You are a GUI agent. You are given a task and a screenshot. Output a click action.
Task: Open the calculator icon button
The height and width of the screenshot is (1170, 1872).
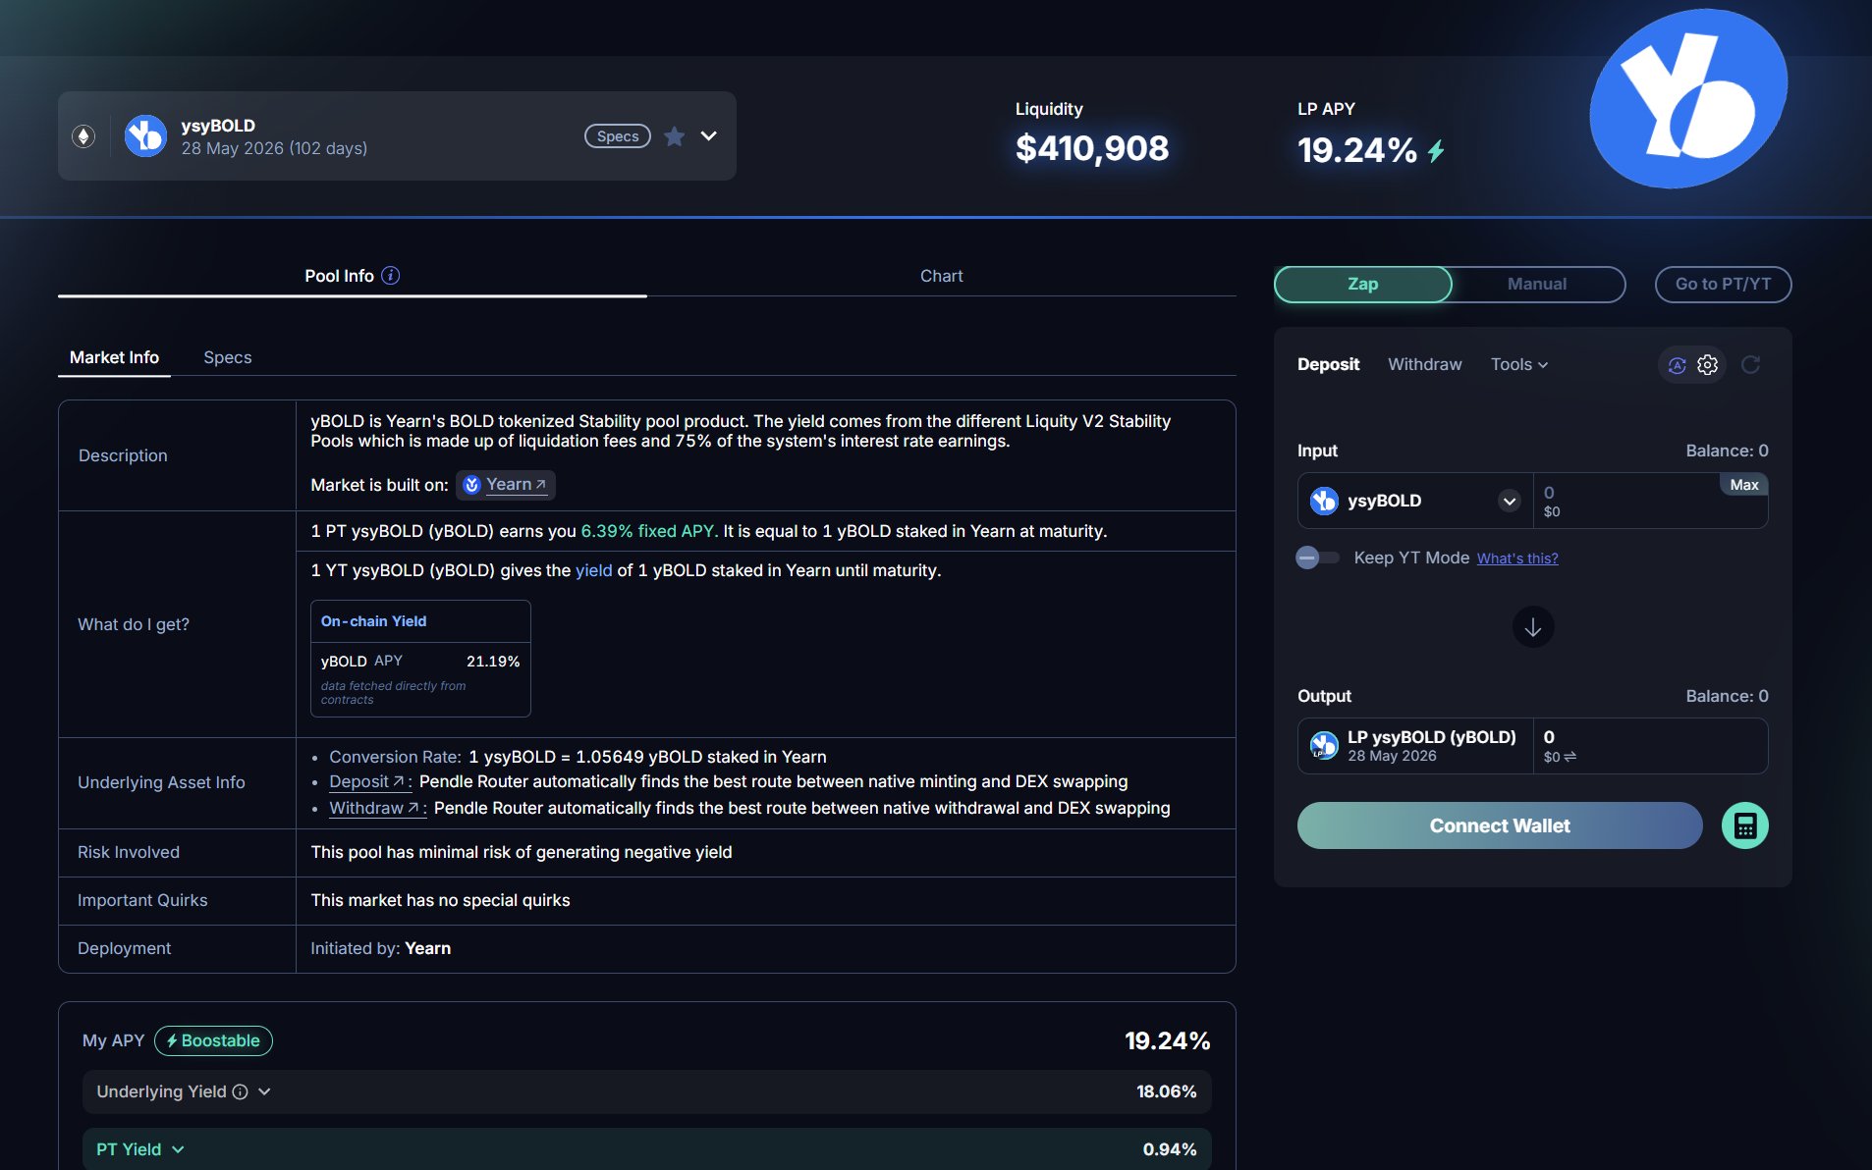(x=1744, y=825)
